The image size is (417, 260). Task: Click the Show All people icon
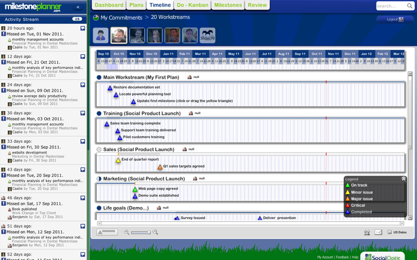[207, 36]
